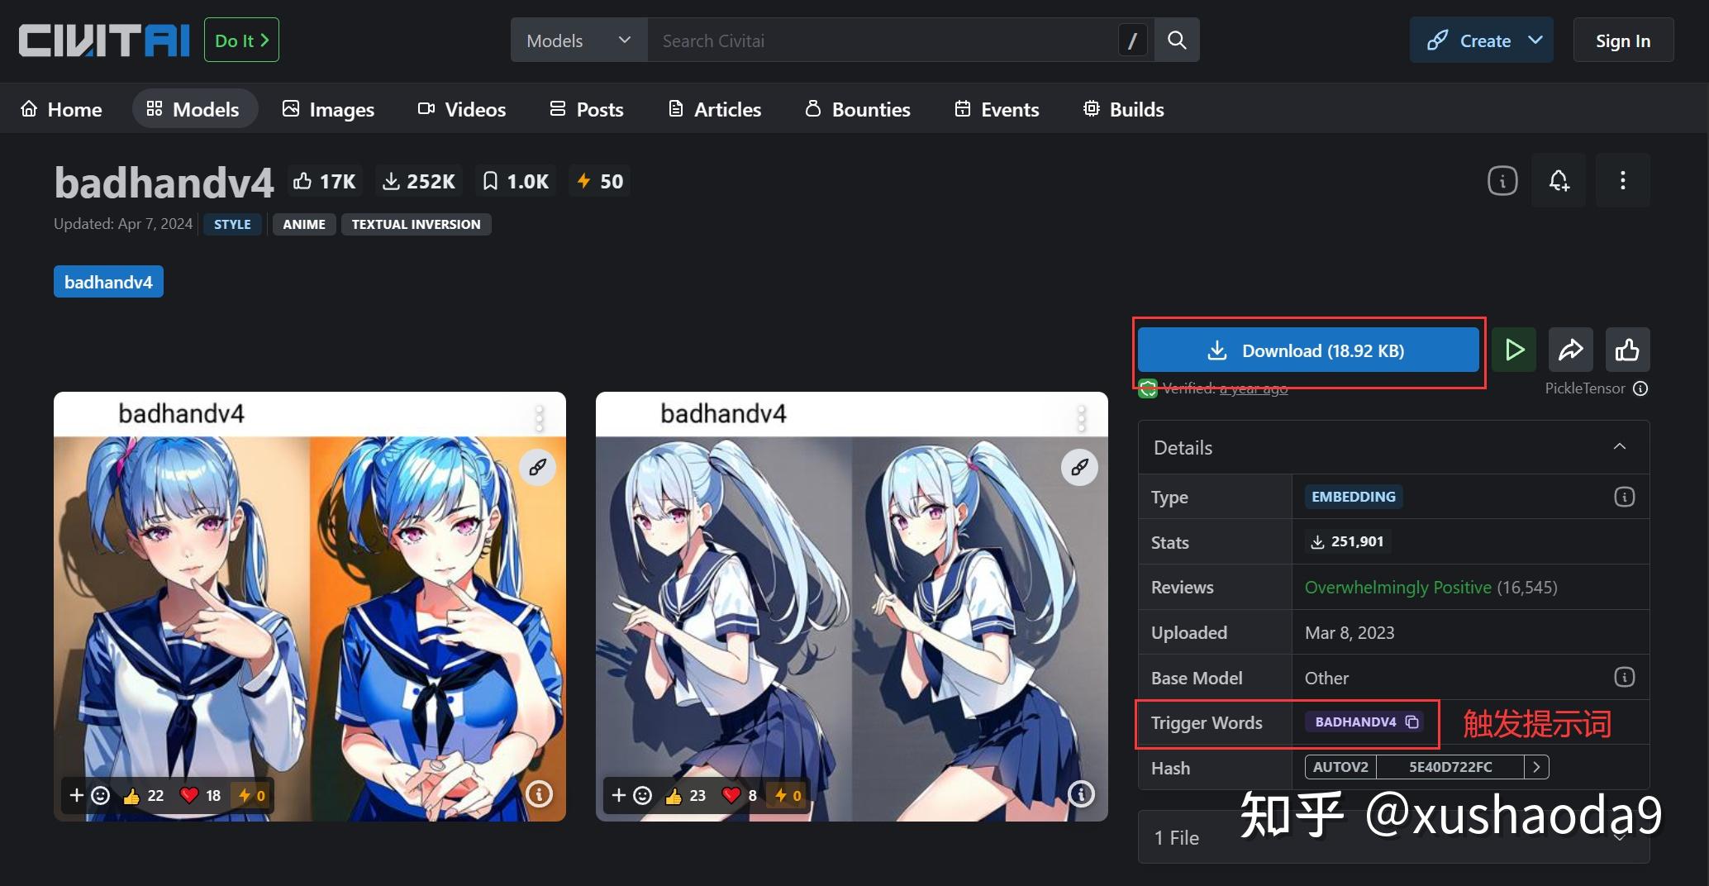Click the search magnifier icon
The width and height of the screenshot is (1709, 886).
point(1176,40)
